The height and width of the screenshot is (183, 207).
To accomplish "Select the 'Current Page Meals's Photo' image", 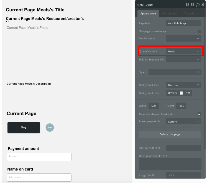I will (x=27, y=28).
